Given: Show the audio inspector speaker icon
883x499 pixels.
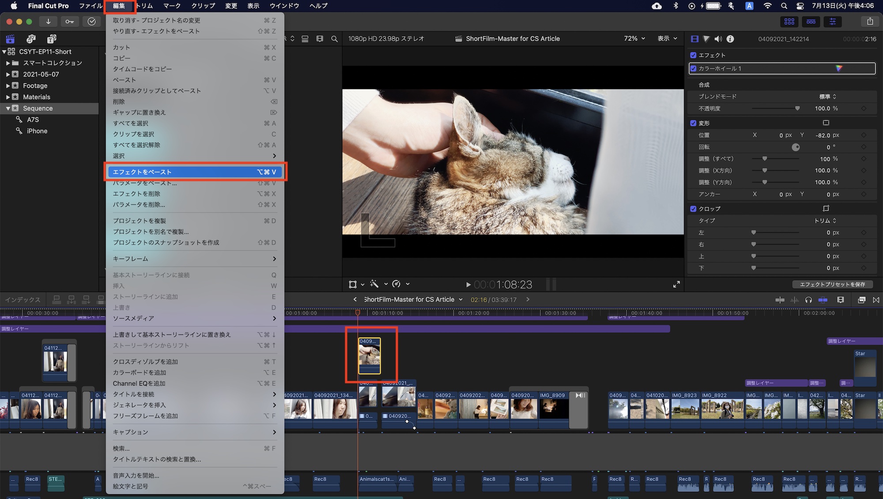Looking at the screenshot, I should [x=718, y=39].
